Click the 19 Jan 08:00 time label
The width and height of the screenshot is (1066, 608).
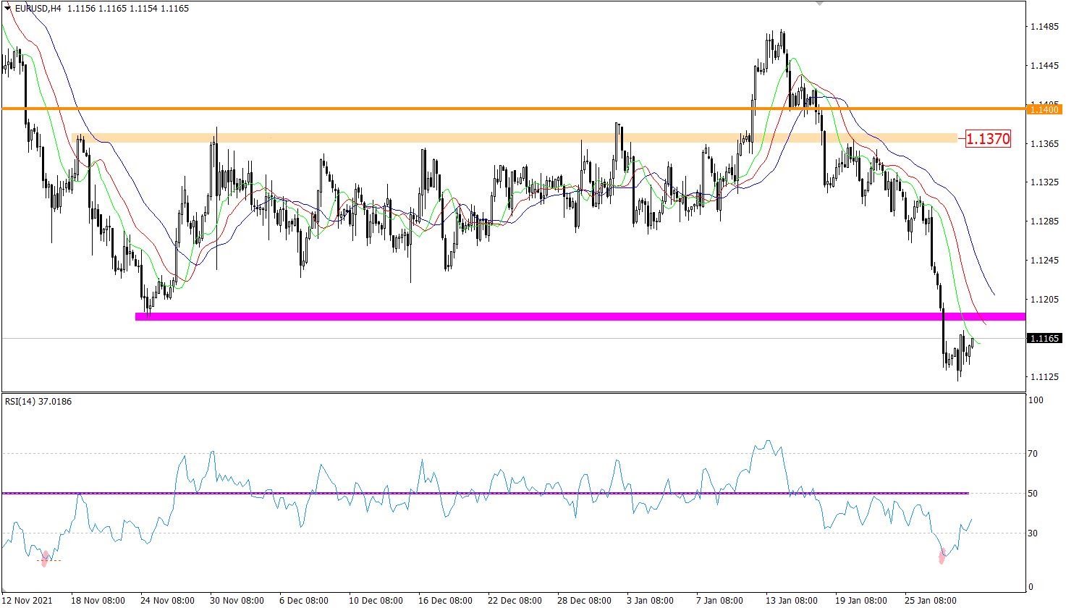coord(861,601)
